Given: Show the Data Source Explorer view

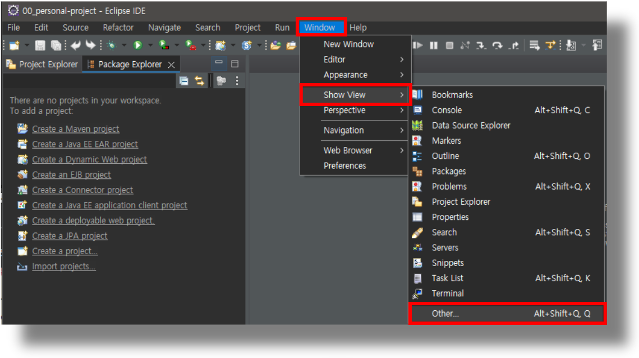Looking at the screenshot, I should [x=507, y=126].
